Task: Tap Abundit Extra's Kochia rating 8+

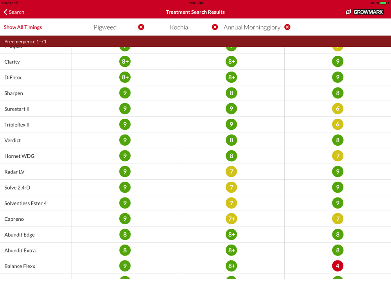Action: tap(231, 250)
